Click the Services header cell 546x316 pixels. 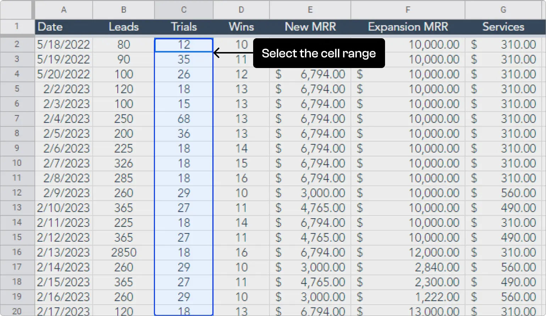point(503,27)
